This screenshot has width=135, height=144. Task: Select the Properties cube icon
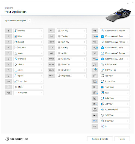(x=59, y=76)
